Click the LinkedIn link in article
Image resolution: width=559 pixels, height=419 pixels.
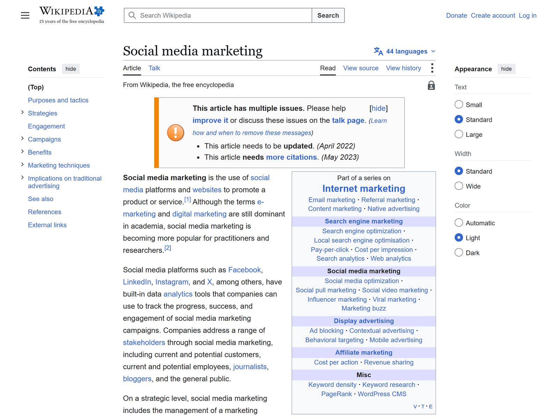(x=137, y=282)
